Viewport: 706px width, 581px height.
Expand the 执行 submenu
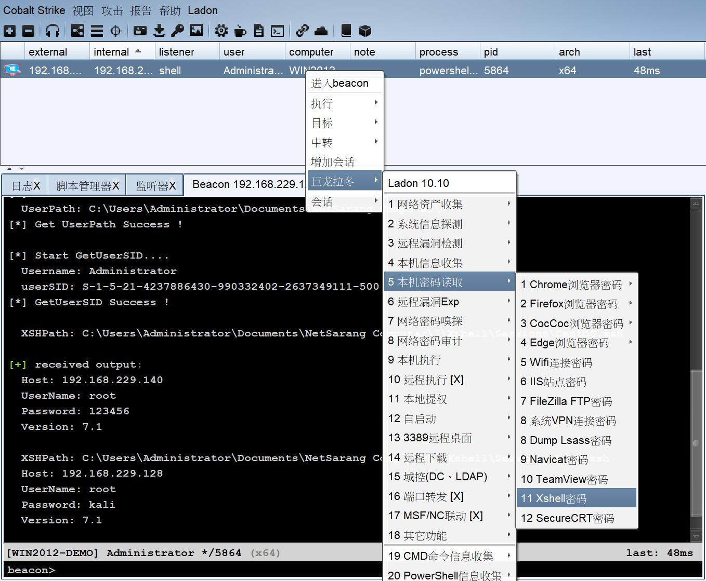(345, 103)
